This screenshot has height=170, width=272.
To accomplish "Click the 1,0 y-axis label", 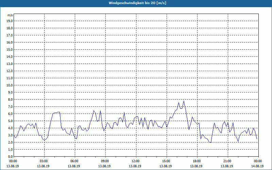I will (x=10, y=149).
